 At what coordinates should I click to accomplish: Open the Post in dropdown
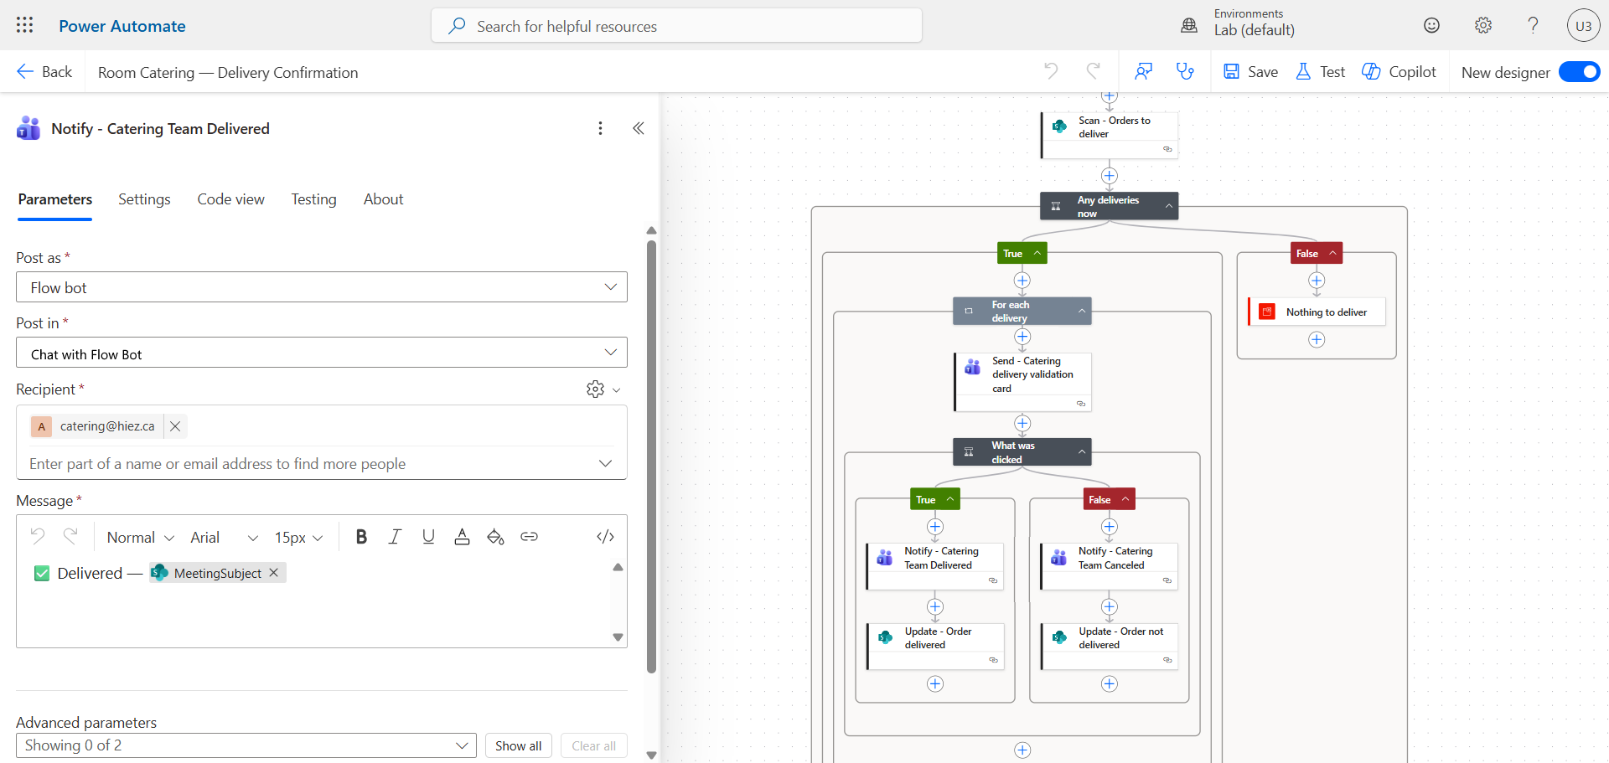tap(322, 353)
